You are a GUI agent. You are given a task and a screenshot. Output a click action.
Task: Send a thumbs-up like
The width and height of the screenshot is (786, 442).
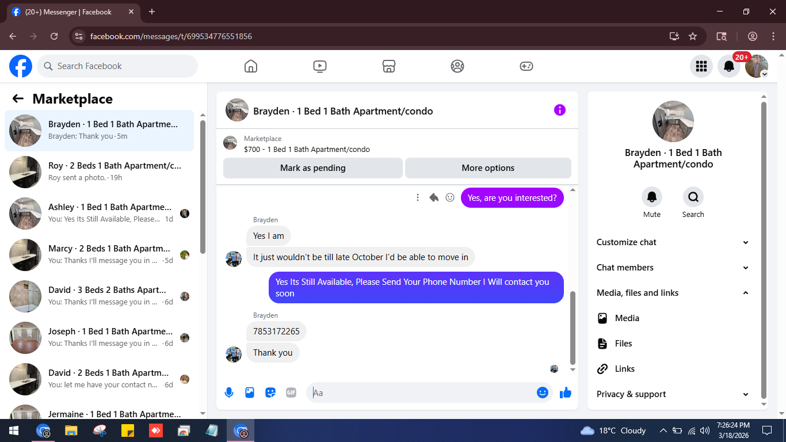pos(566,393)
